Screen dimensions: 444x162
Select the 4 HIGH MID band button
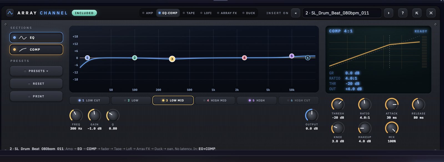215,100
